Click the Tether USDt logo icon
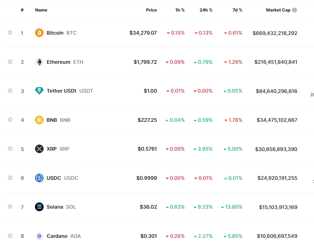Viewport: 314px width, 249px height. click(x=39, y=91)
